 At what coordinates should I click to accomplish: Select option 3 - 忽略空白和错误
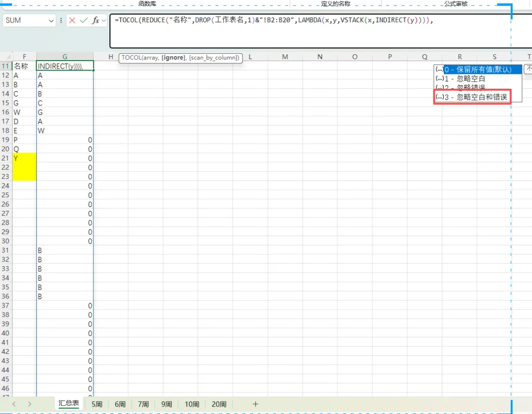(472, 97)
